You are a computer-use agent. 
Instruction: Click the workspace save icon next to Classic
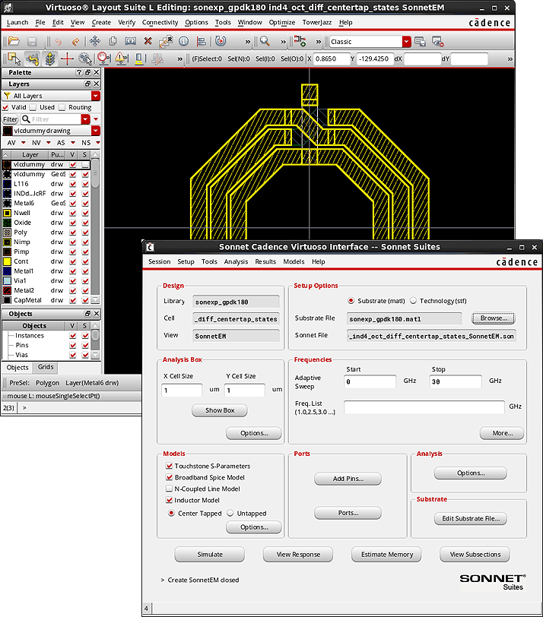[x=420, y=41]
